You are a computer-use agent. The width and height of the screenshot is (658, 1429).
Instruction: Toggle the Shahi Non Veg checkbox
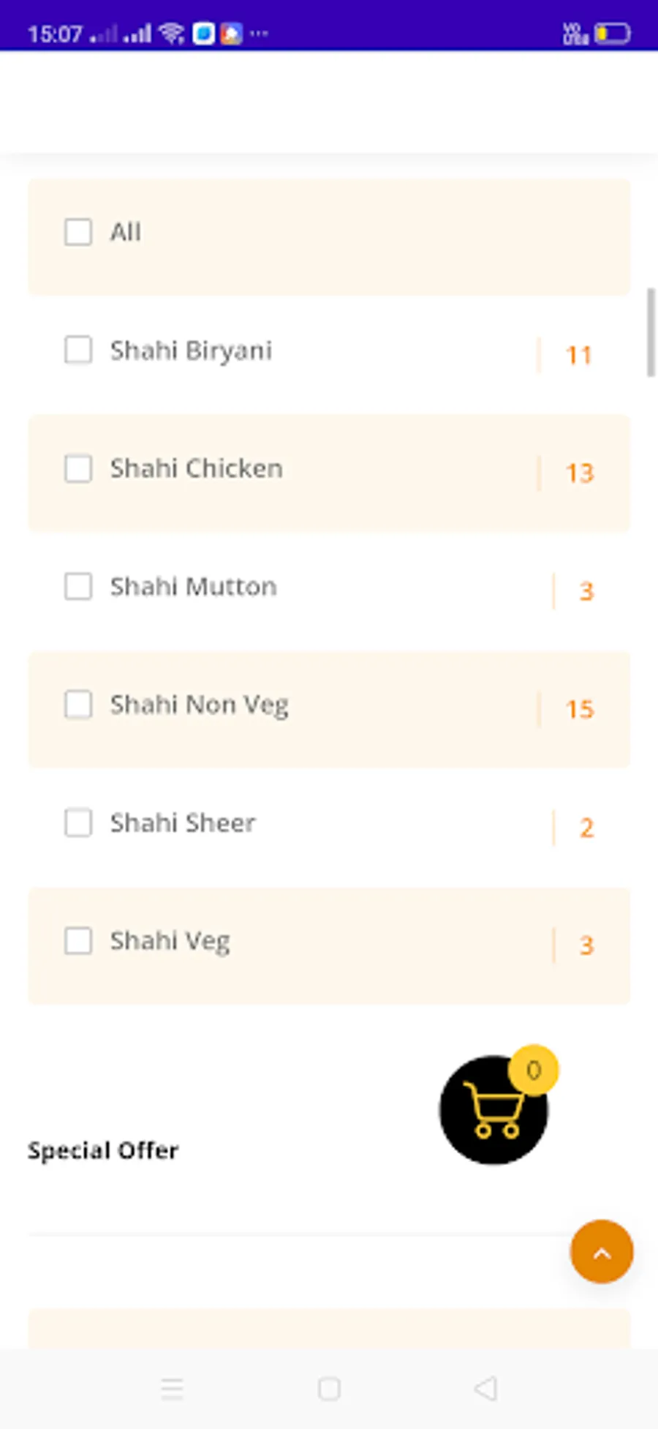[78, 705]
